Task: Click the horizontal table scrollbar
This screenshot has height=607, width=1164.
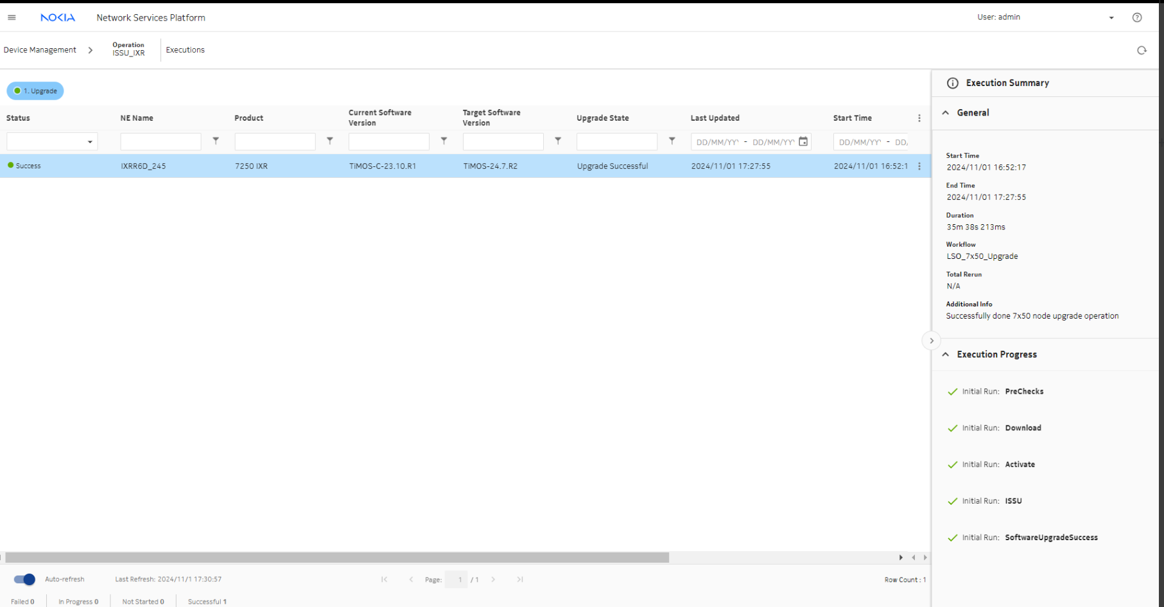Action: 337,558
